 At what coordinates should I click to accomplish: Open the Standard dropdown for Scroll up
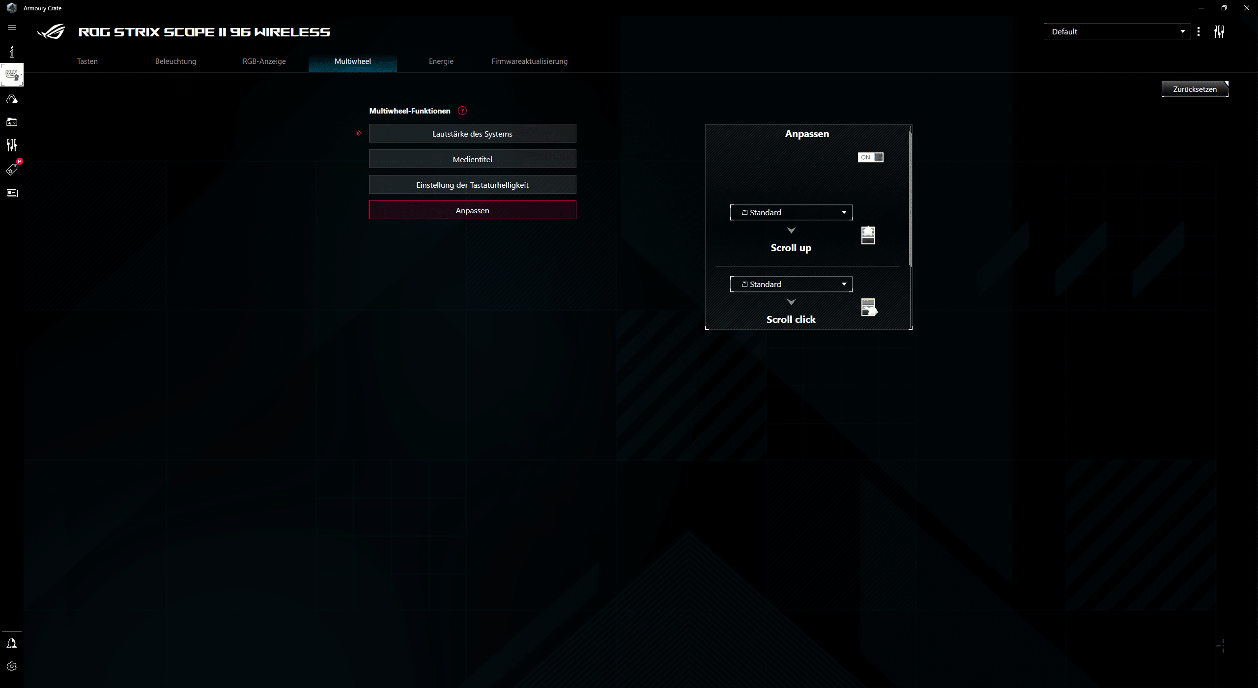[791, 212]
